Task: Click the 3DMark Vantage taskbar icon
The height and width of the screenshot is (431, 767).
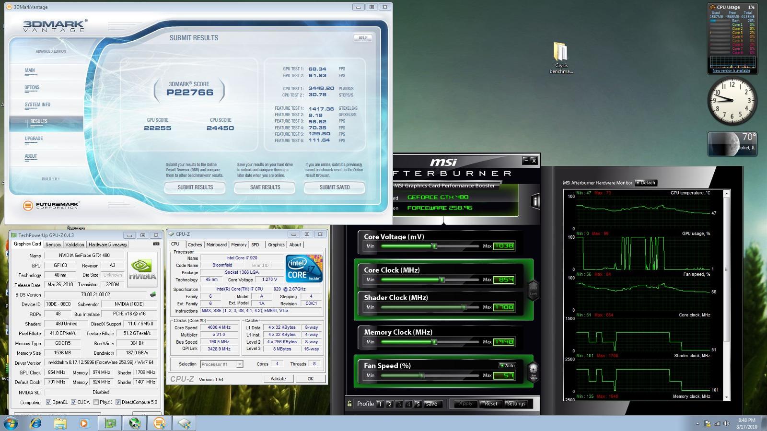Action: click(x=160, y=423)
